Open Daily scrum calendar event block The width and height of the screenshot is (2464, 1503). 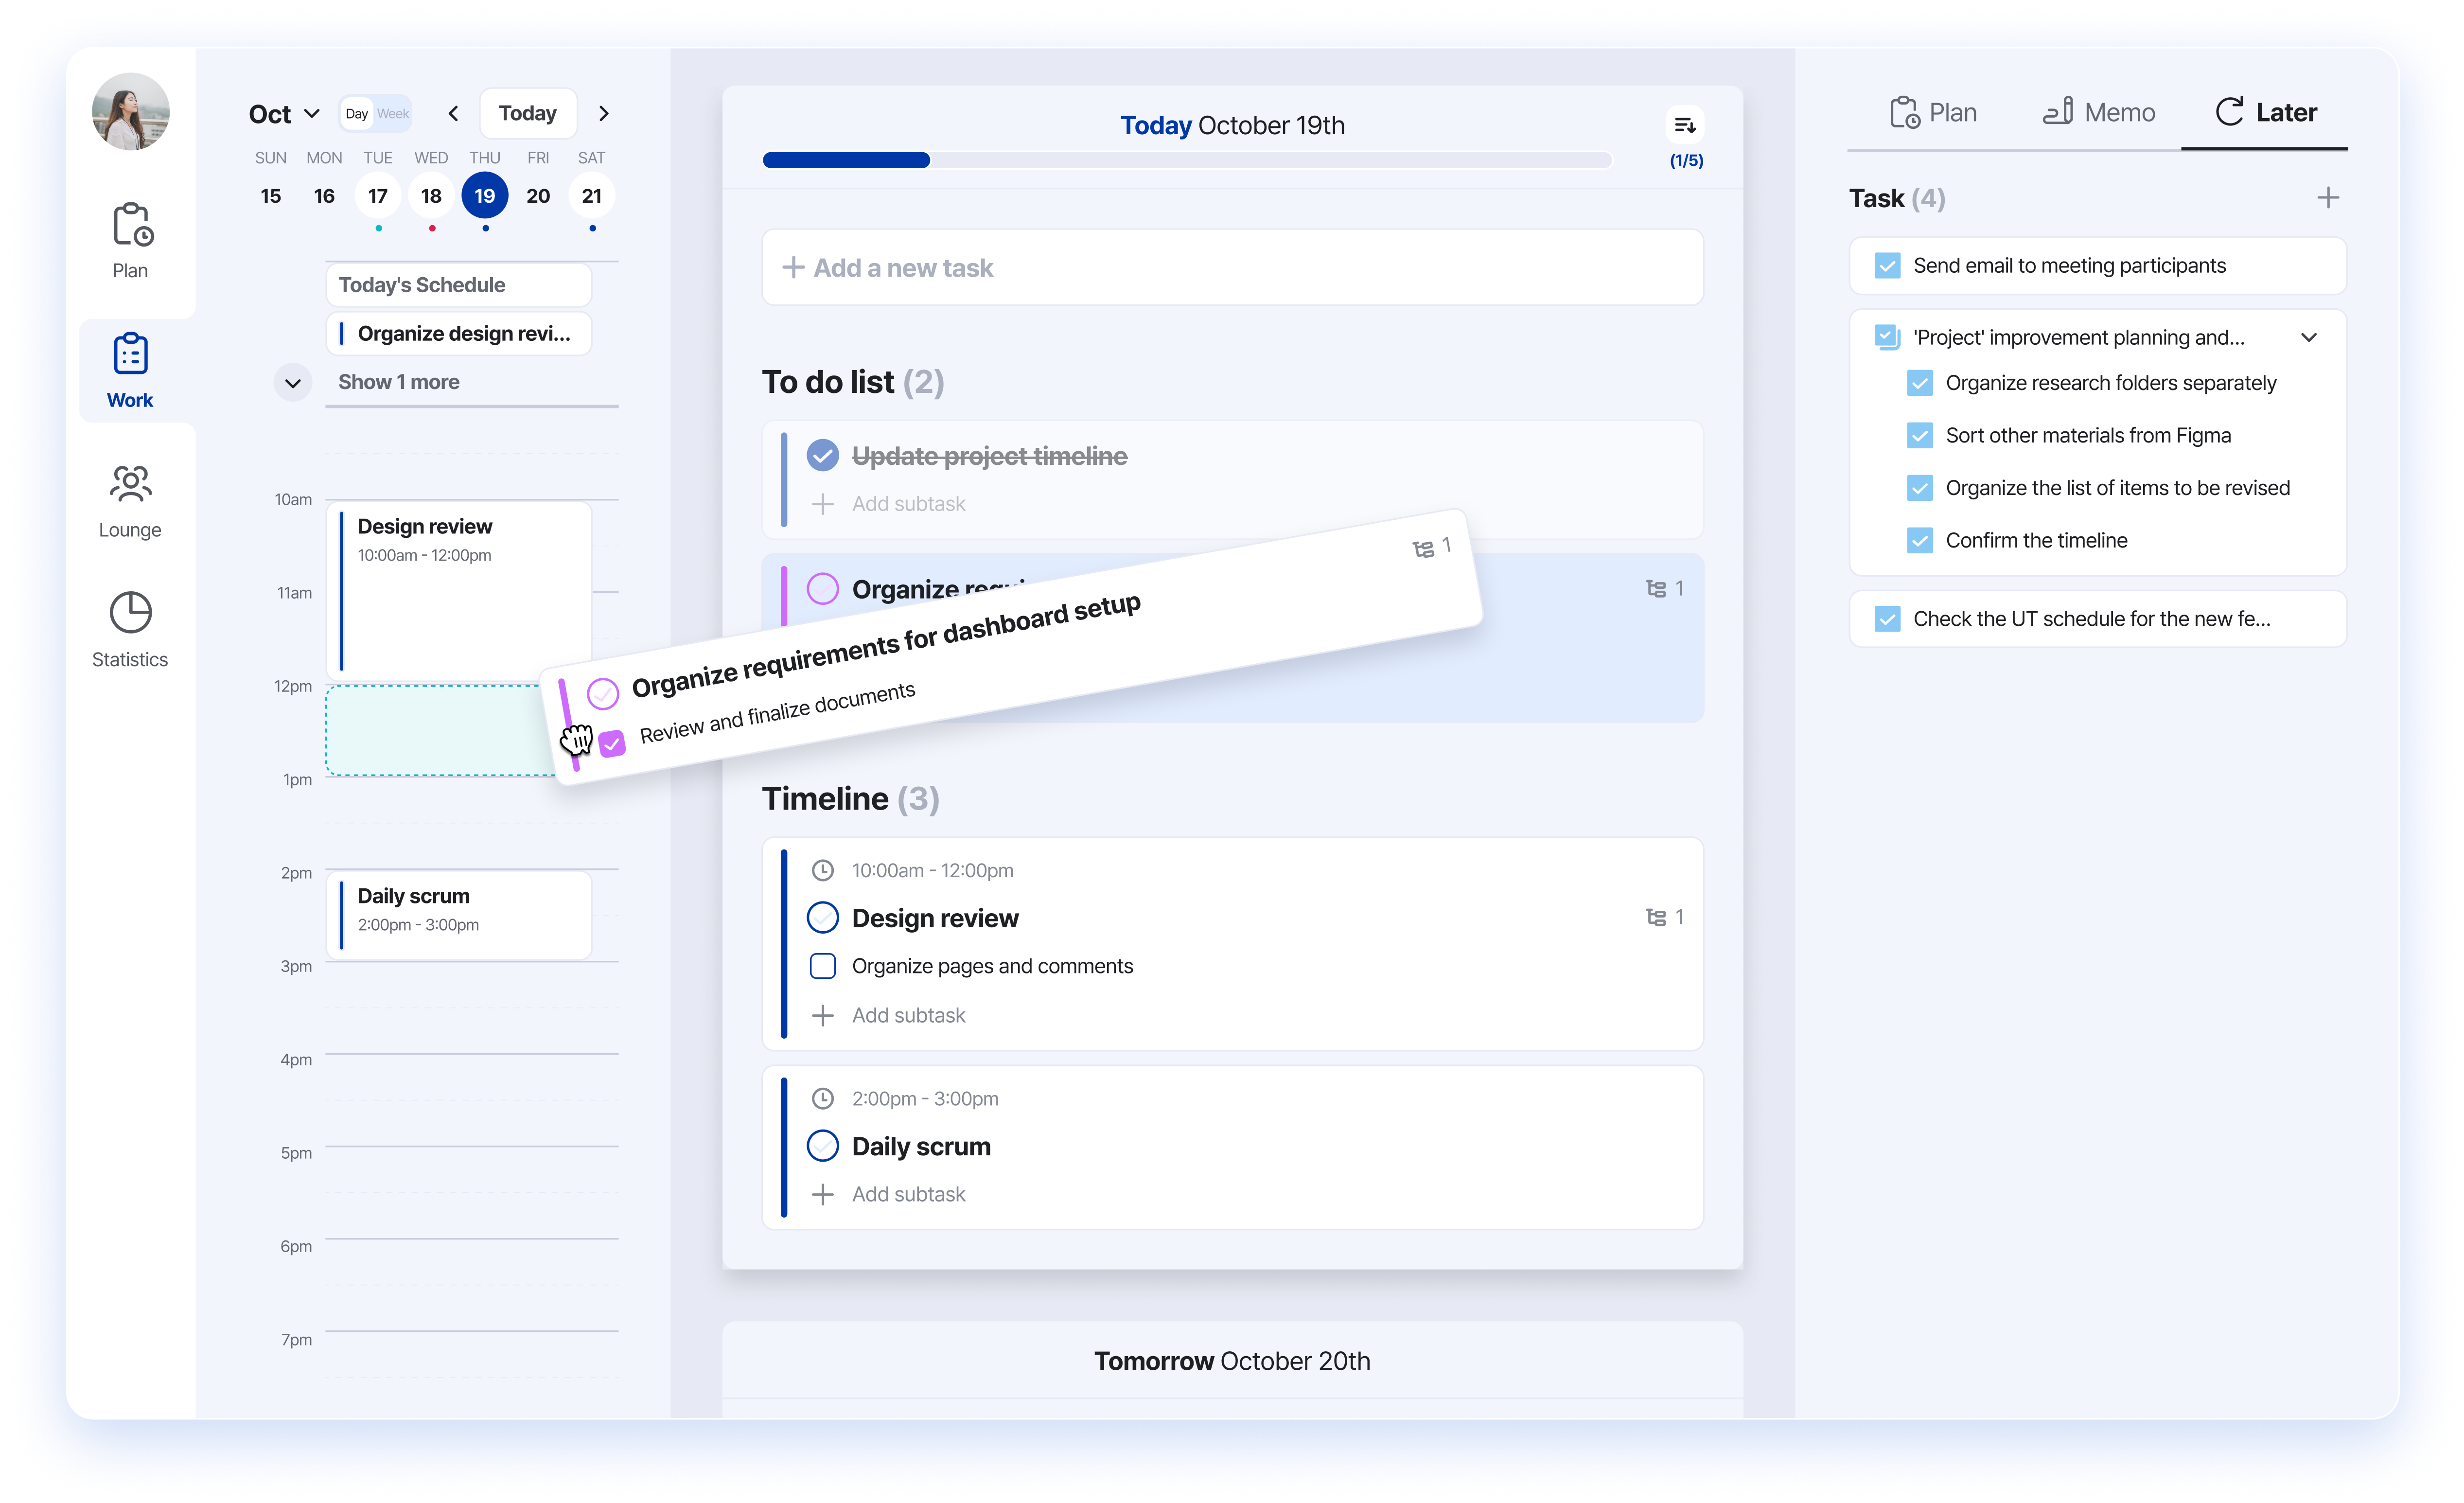pyautogui.click(x=459, y=915)
